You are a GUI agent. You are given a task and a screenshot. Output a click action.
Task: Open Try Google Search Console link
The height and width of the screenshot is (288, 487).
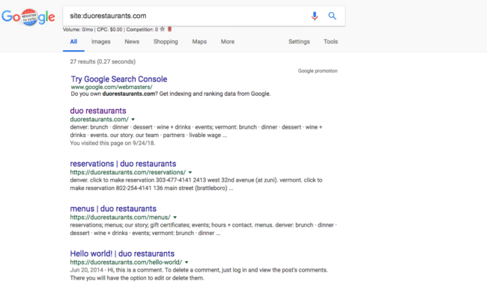(x=119, y=79)
